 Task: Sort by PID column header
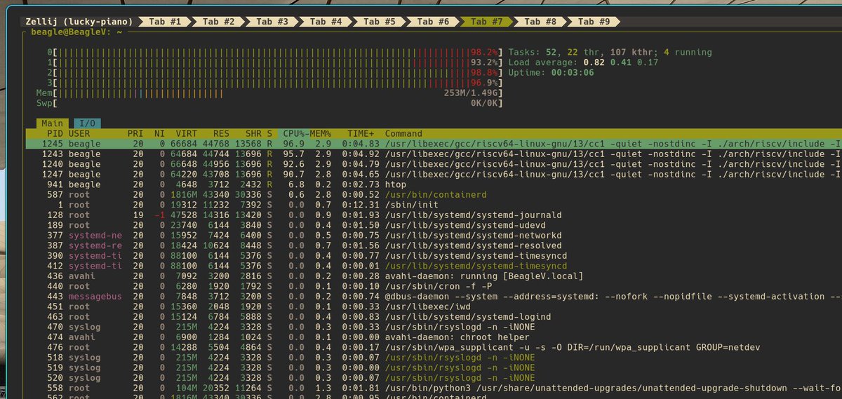pyautogui.click(x=55, y=133)
